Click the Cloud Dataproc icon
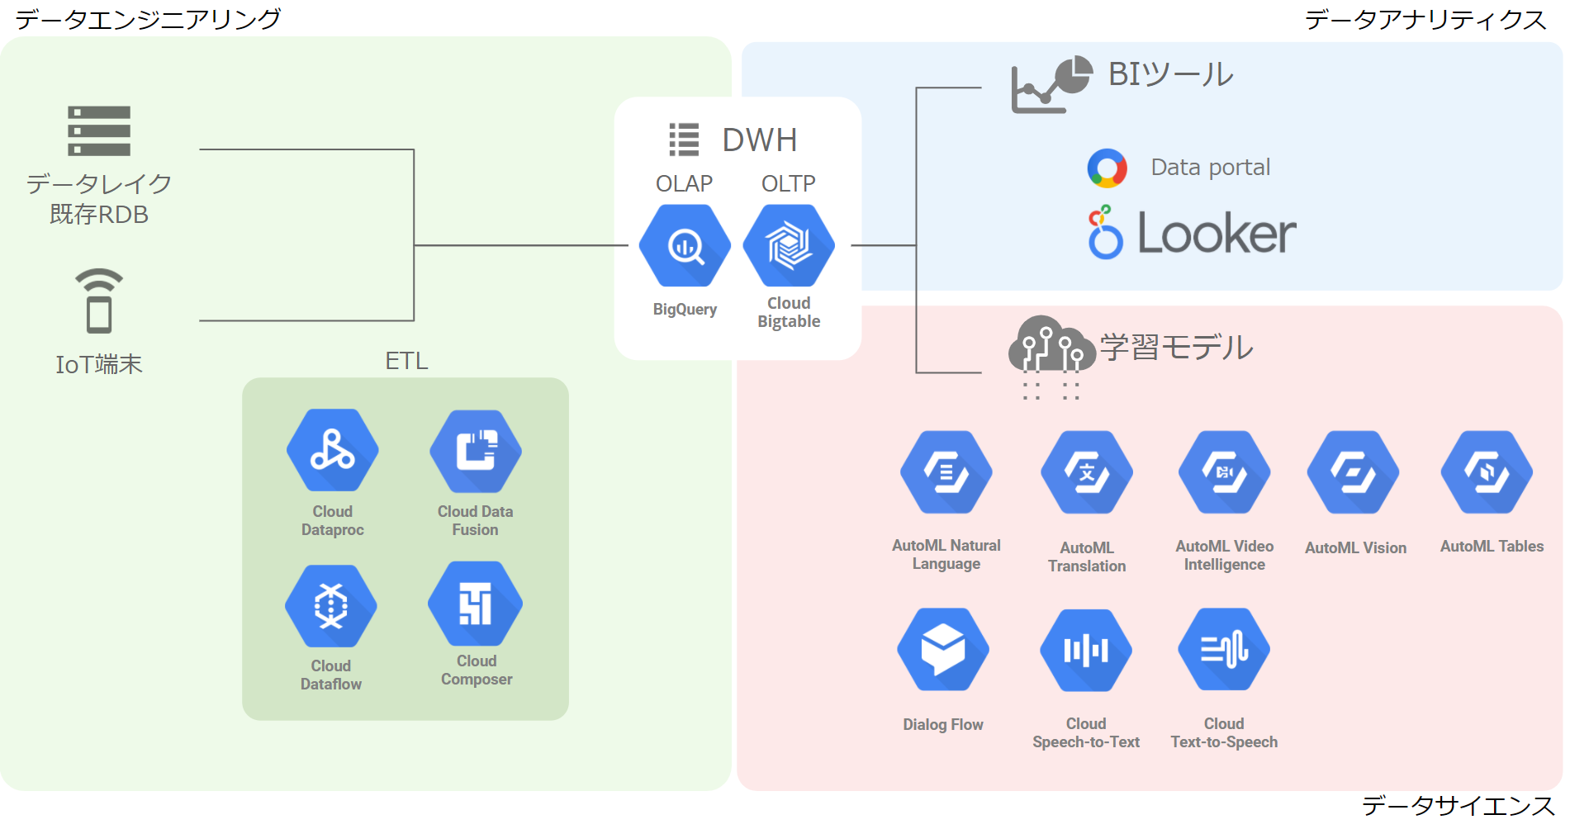1570x829 pixels. [333, 451]
